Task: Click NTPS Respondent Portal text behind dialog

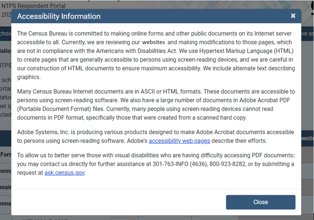Action: pos(34,6)
